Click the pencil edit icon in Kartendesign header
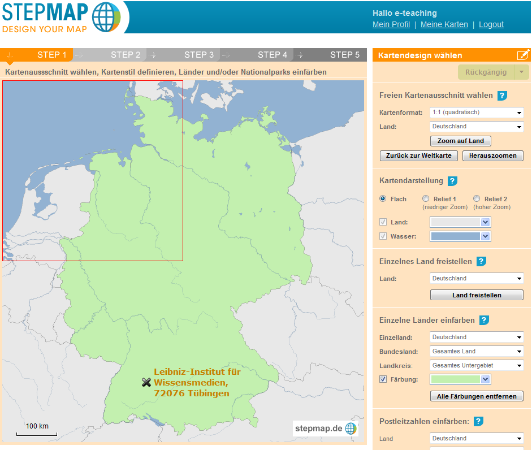 [522, 55]
